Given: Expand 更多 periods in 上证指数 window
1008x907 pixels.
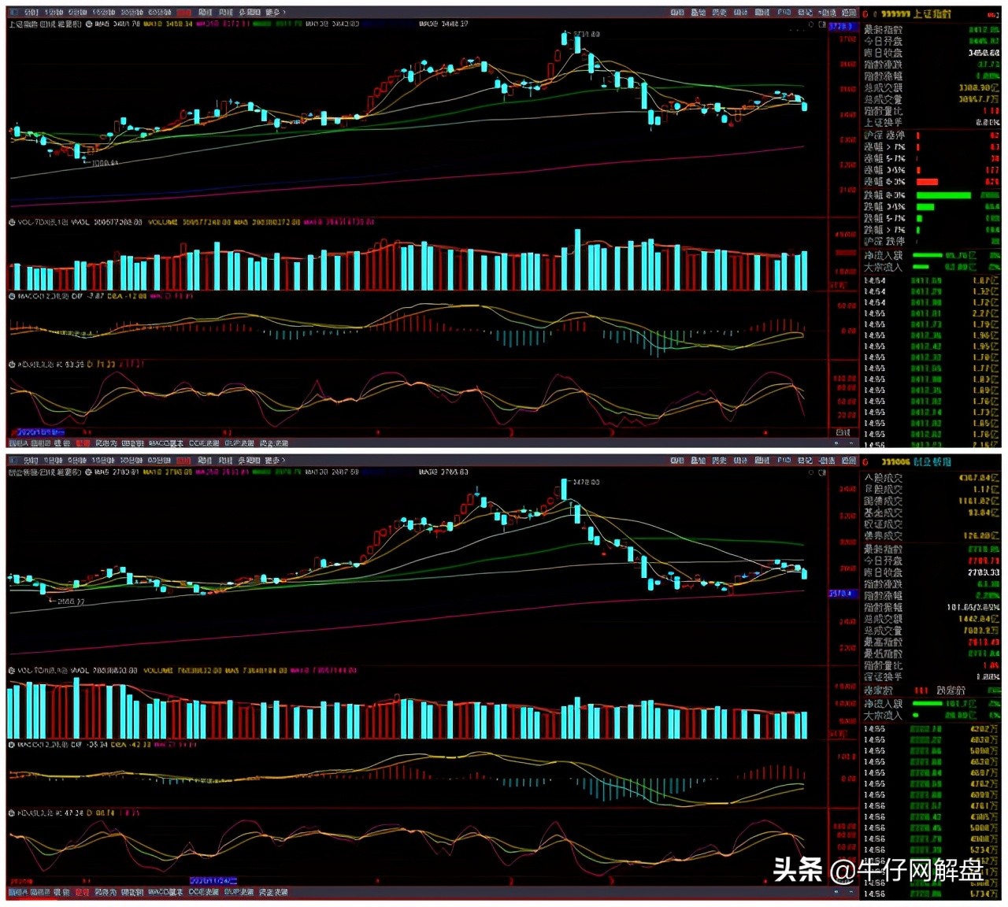Looking at the screenshot, I should [275, 13].
